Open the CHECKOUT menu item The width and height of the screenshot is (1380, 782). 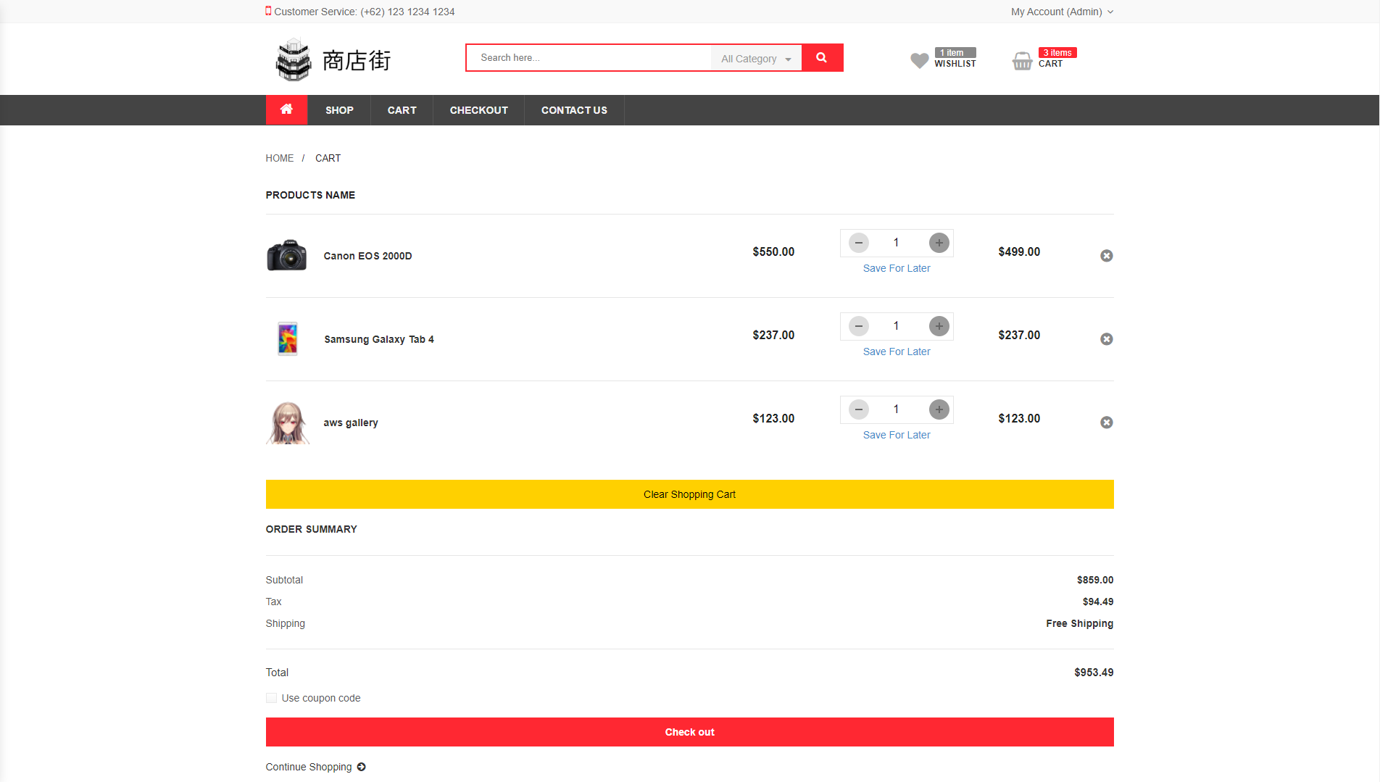pyautogui.click(x=479, y=110)
